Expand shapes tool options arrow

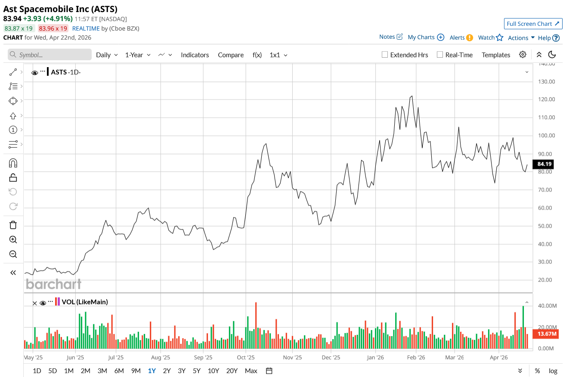(x=22, y=101)
